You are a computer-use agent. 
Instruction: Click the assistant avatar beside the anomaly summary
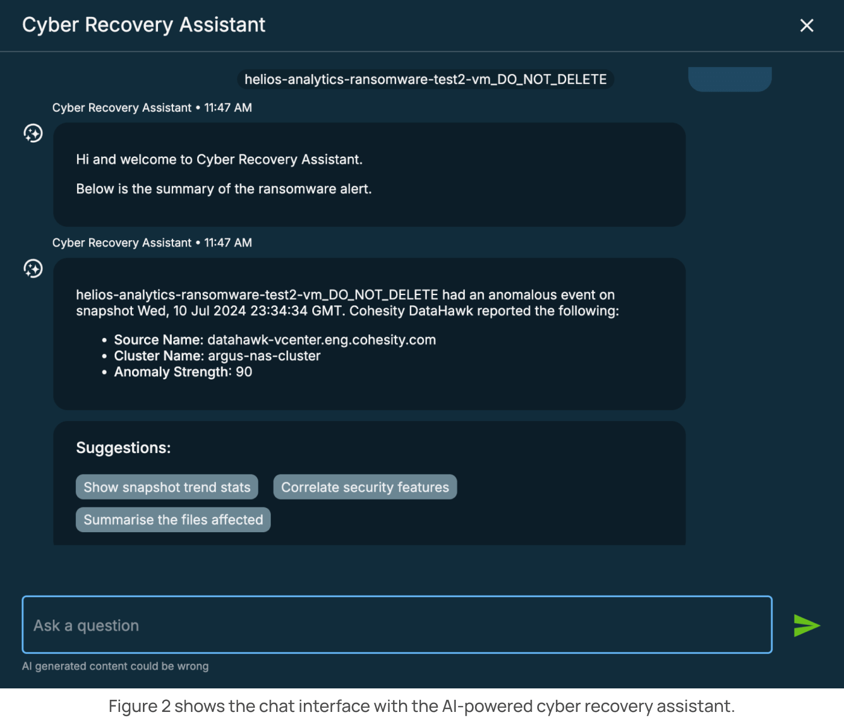[33, 268]
